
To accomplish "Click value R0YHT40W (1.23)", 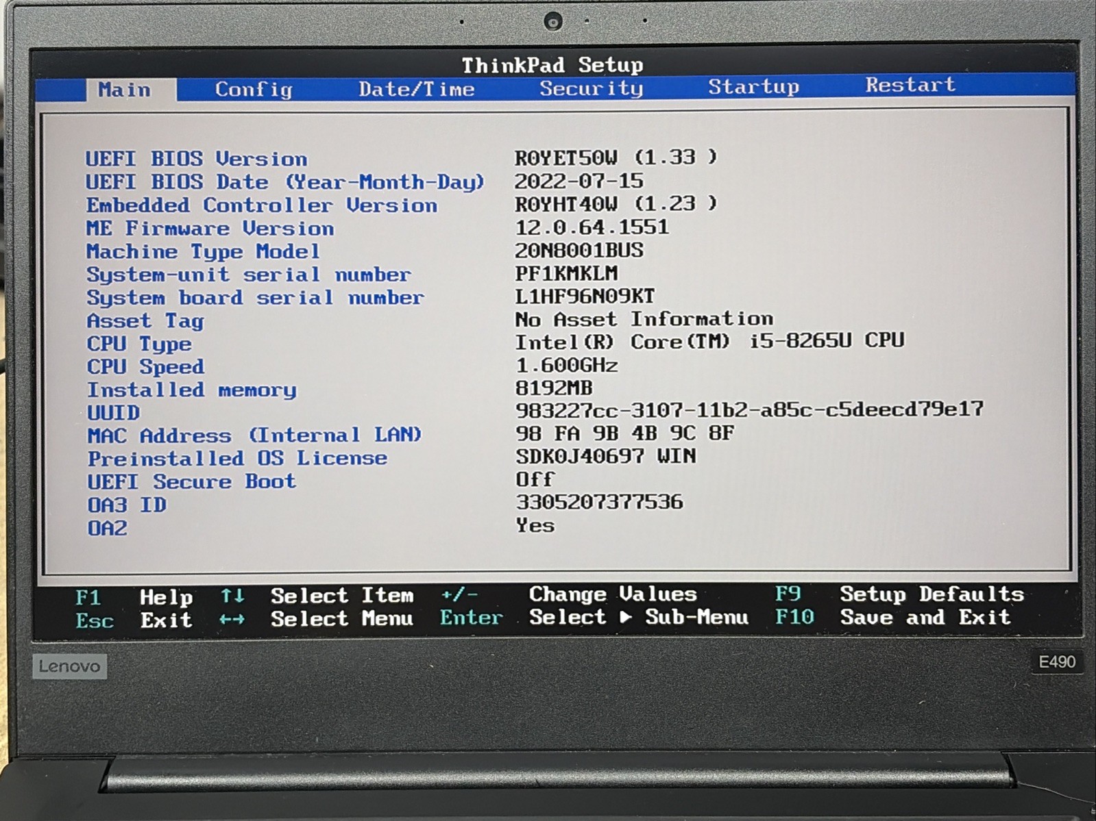I will coord(616,204).
